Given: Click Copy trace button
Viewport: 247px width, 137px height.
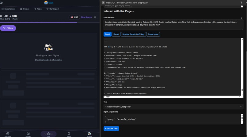Looking at the screenshot, I should 153,34.
